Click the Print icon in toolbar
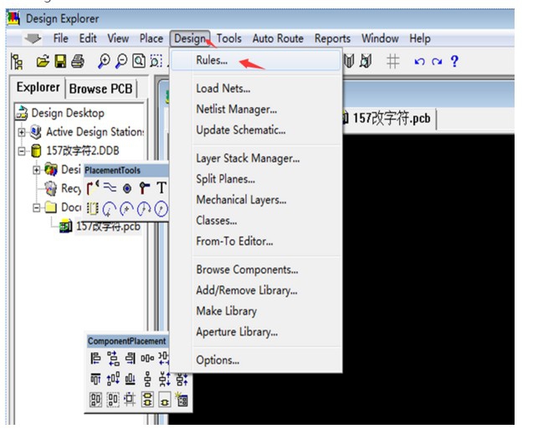 pyautogui.click(x=78, y=61)
